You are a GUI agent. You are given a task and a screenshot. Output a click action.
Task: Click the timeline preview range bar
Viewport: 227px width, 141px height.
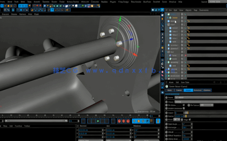36,120
